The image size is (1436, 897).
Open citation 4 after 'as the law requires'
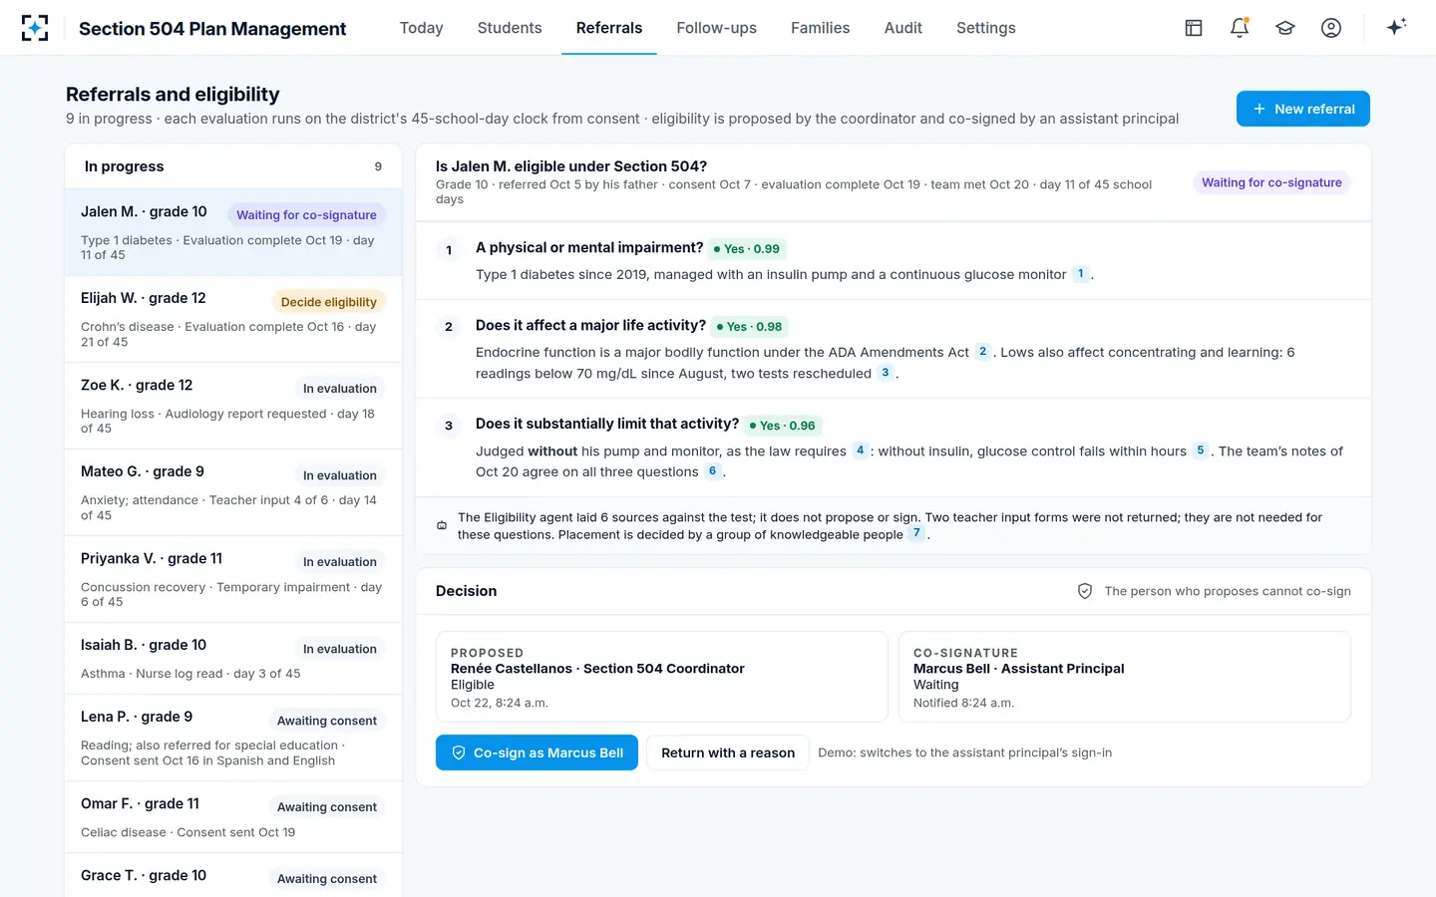pyautogui.click(x=860, y=450)
